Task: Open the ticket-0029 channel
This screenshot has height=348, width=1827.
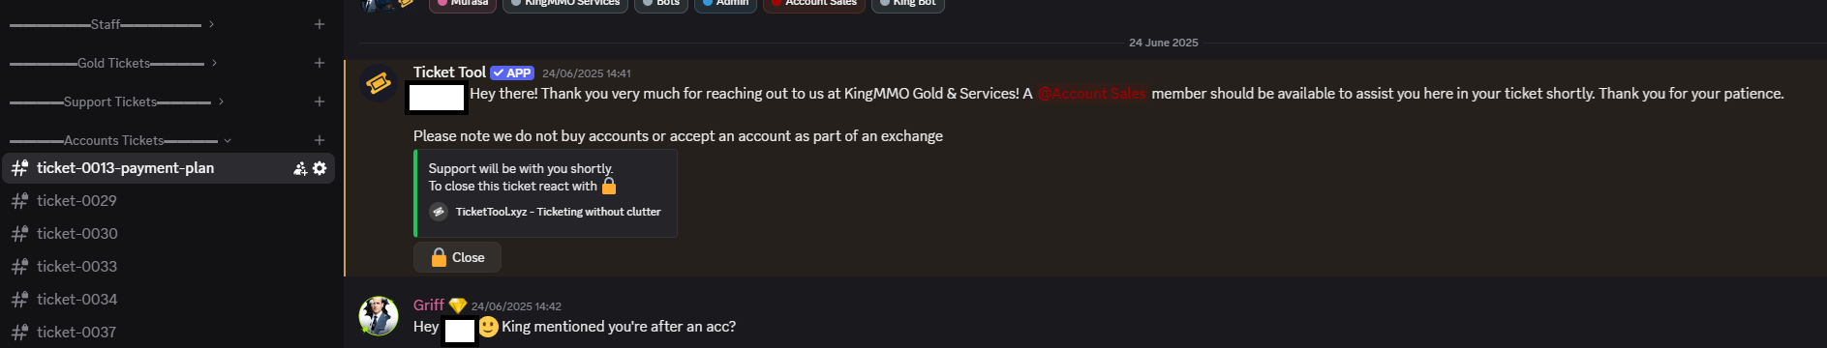Action: coord(168,201)
